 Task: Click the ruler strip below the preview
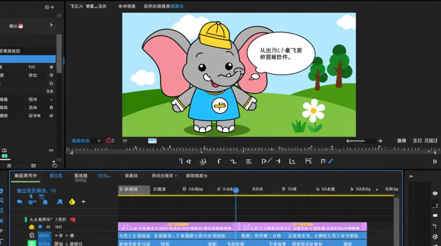tap(253, 150)
